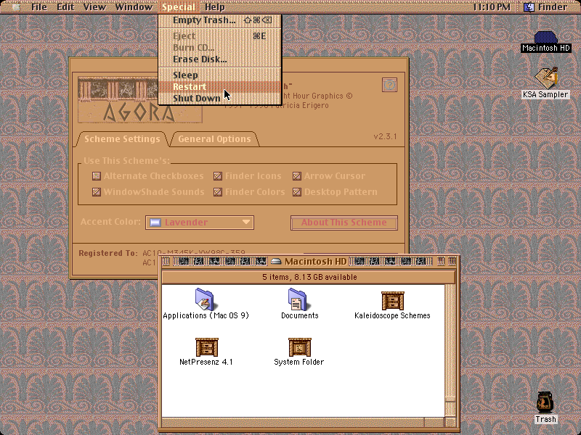Viewport: 581px width, 435px height.
Task: Choose Restart from the Special menu
Action: click(x=220, y=86)
